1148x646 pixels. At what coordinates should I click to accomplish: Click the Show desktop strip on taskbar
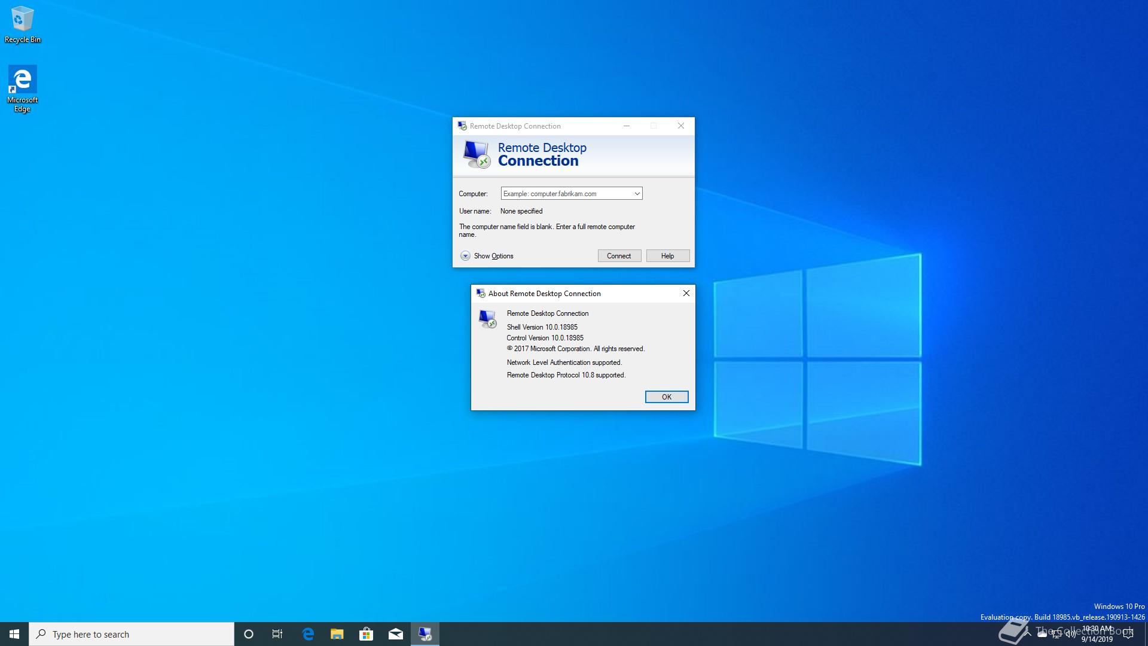point(1146,634)
